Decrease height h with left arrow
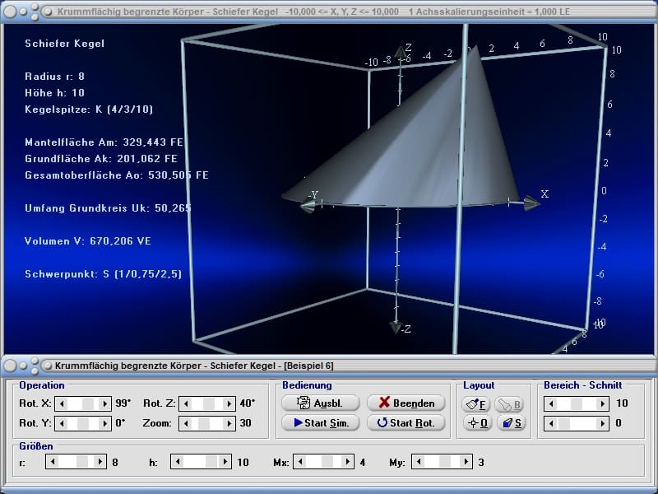 coord(178,462)
